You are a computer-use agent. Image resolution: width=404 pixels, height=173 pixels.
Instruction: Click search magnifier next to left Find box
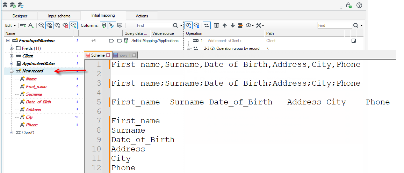click(x=175, y=25)
